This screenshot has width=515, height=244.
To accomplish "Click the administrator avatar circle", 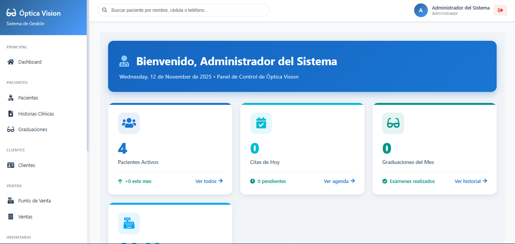I will click(421, 10).
